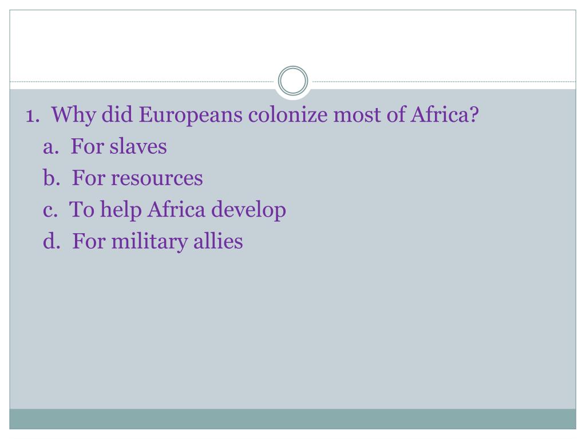Choose the answer "For resources"

click(137, 178)
